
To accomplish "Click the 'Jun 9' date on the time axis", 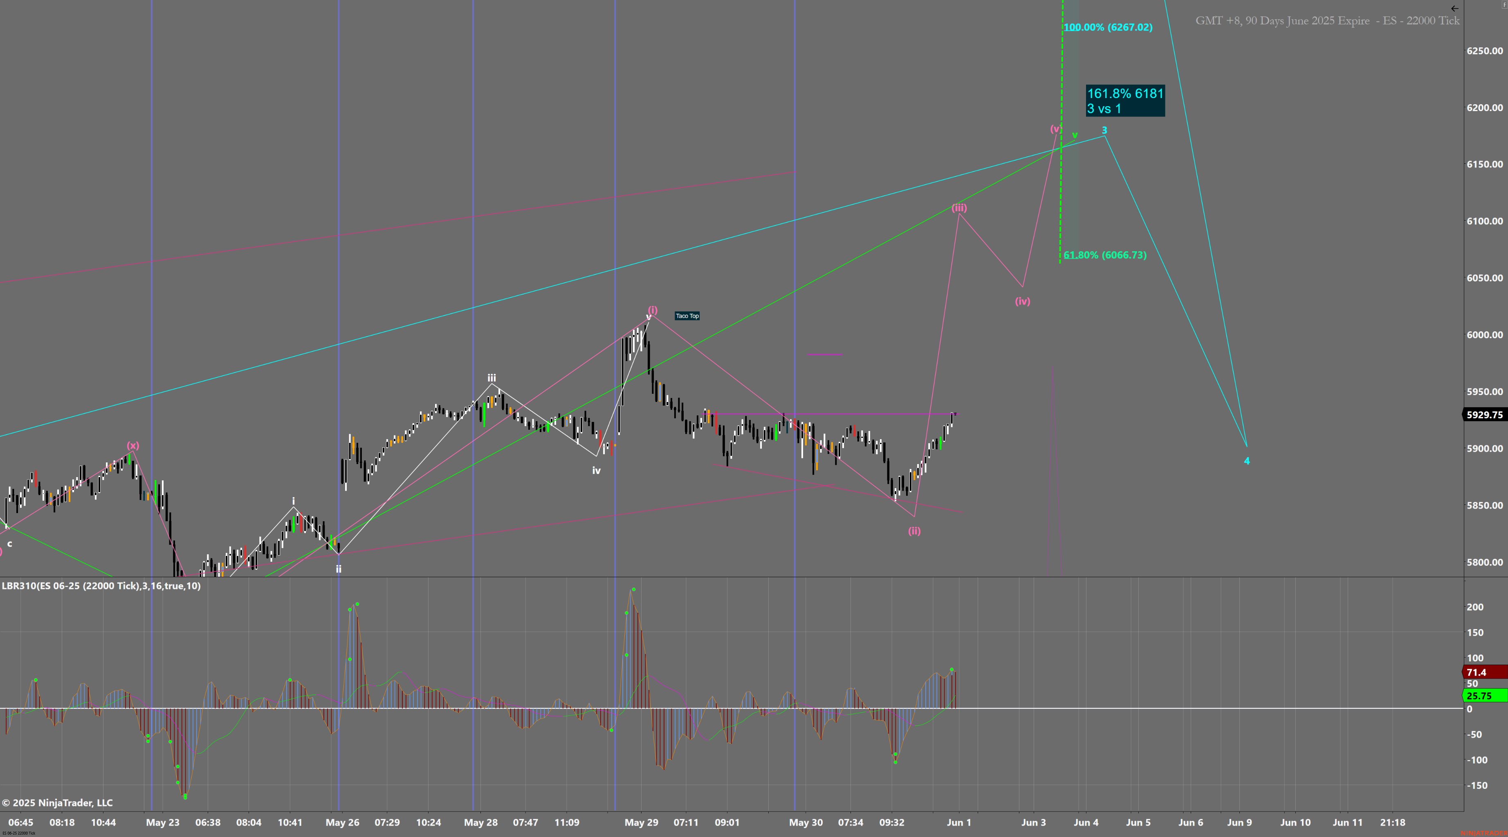I will [x=1240, y=822].
